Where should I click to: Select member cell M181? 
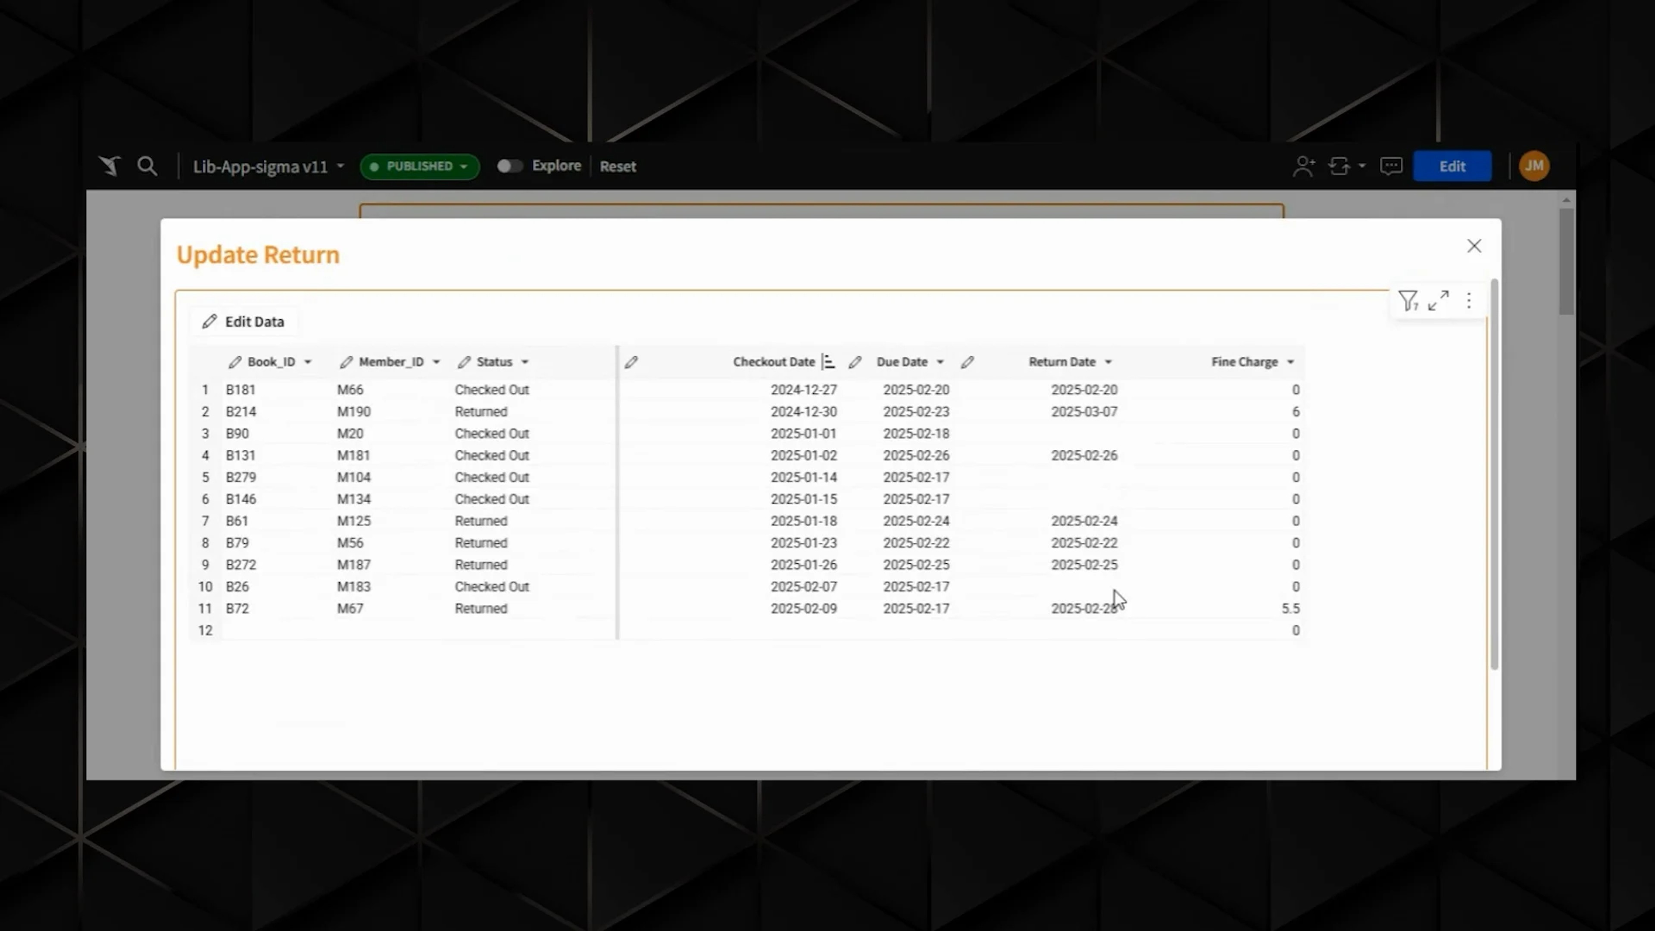tap(353, 456)
